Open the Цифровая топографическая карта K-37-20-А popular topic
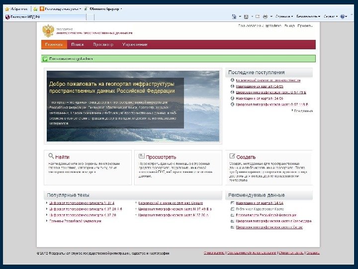The width and height of the screenshot is (358, 269). [x=174, y=215]
